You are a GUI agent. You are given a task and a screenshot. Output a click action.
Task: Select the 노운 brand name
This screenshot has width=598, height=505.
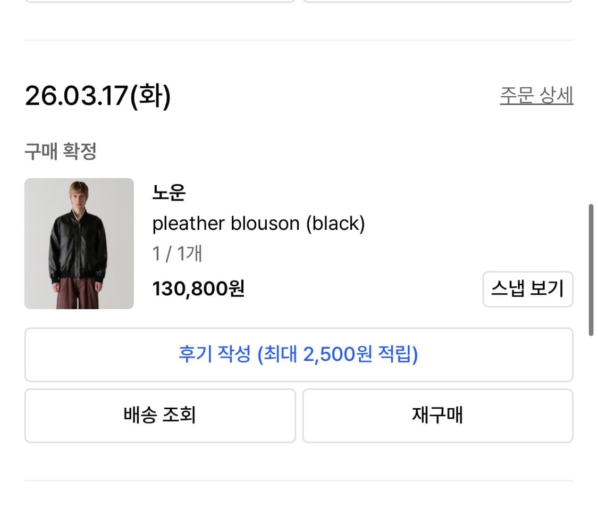pyautogui.click(x=169, y=193)
